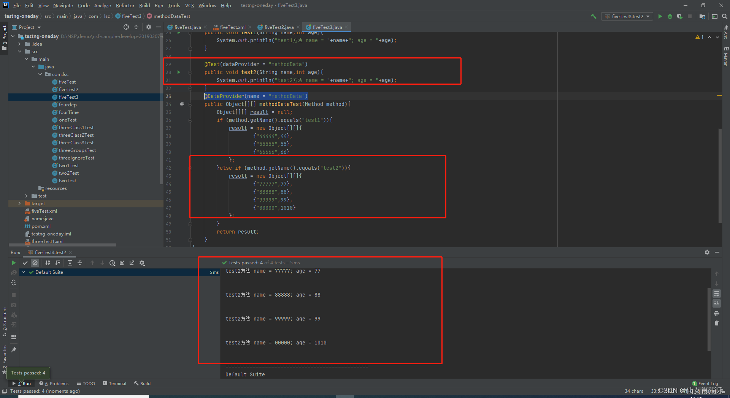Open the Maven side panel
The width and height of the screenshot is (730, 398).
click(x=726, y=56)
